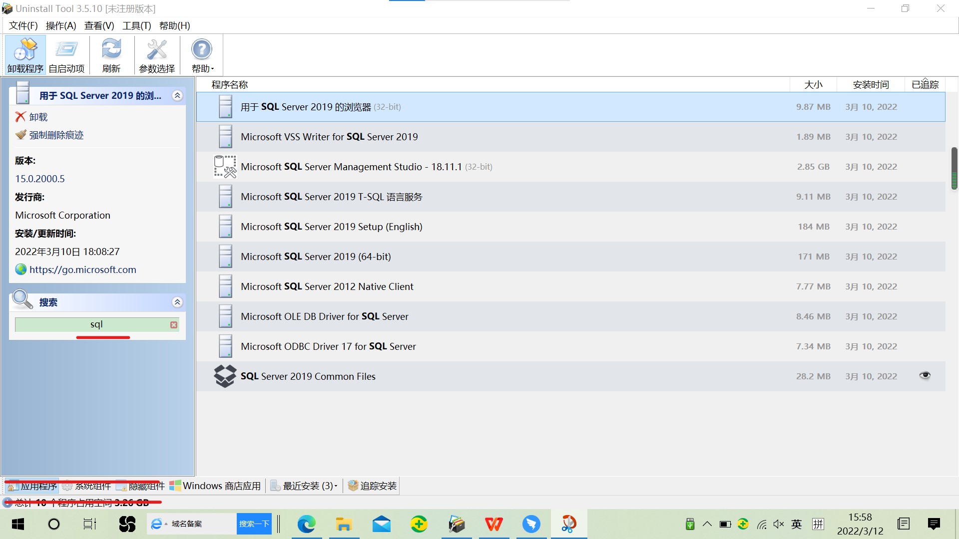Open File Explorer from taskbar
The height and width of the screenshot is (539, 959).
[344, 524]
